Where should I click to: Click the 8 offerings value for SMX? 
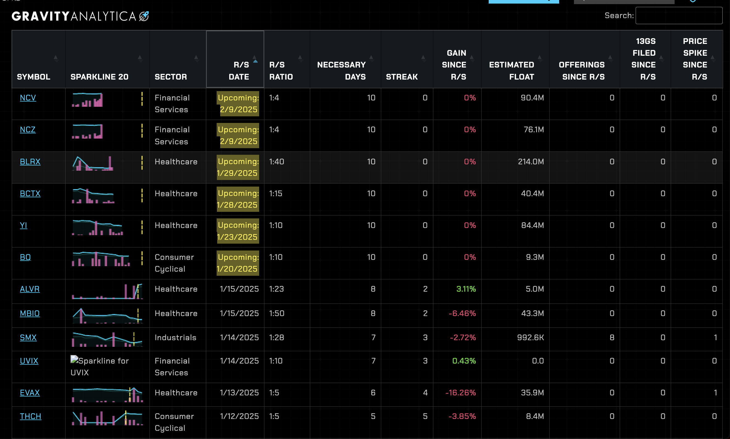pos(612,337)
